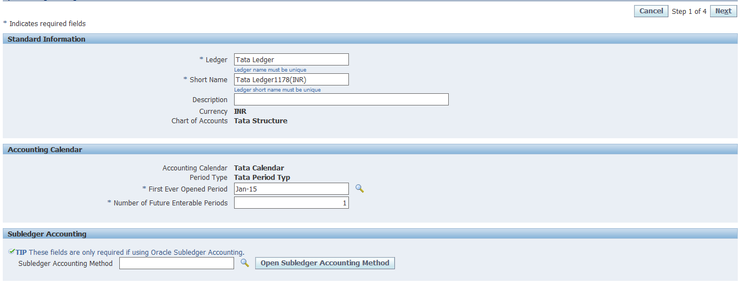This screenshot has height=282, width=740.
Task: Click the Subledger Accounting Method magnifier icon
Action: [x=245, y=263]
